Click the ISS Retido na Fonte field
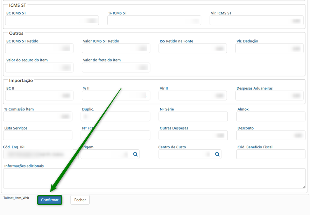The image size is (310, 215). 192,49
